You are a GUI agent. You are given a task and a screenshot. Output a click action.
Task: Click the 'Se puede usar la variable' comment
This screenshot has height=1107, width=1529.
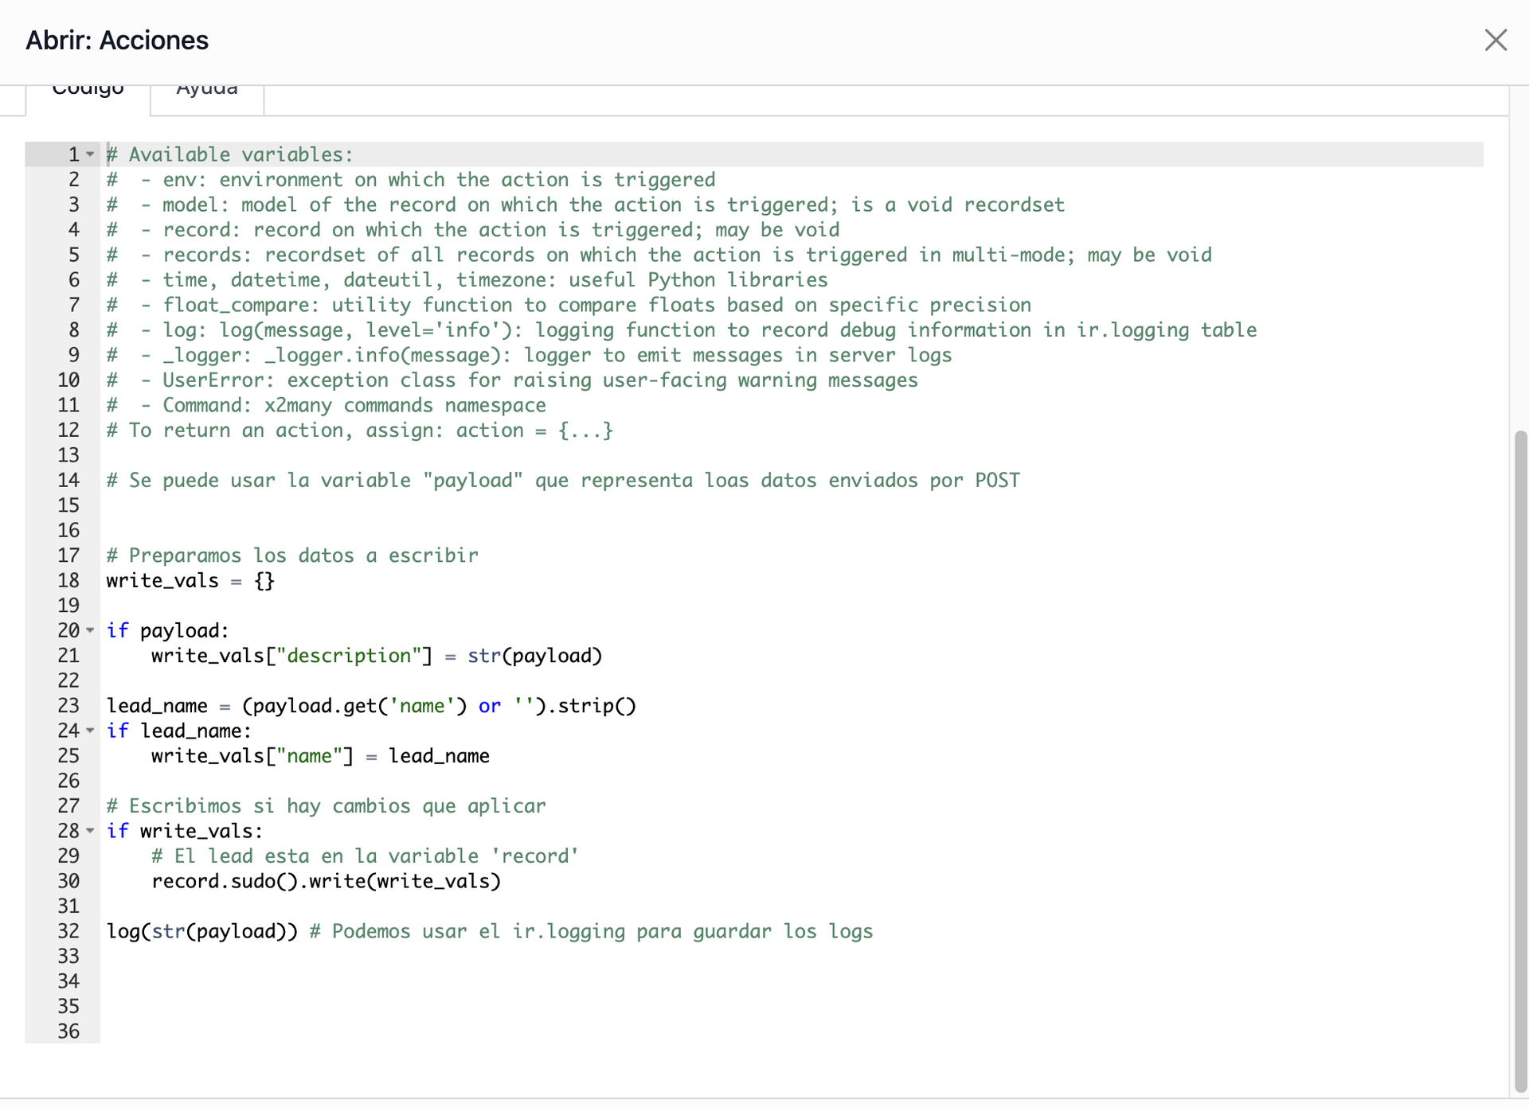pyautogui.click(x=562, y=481)
